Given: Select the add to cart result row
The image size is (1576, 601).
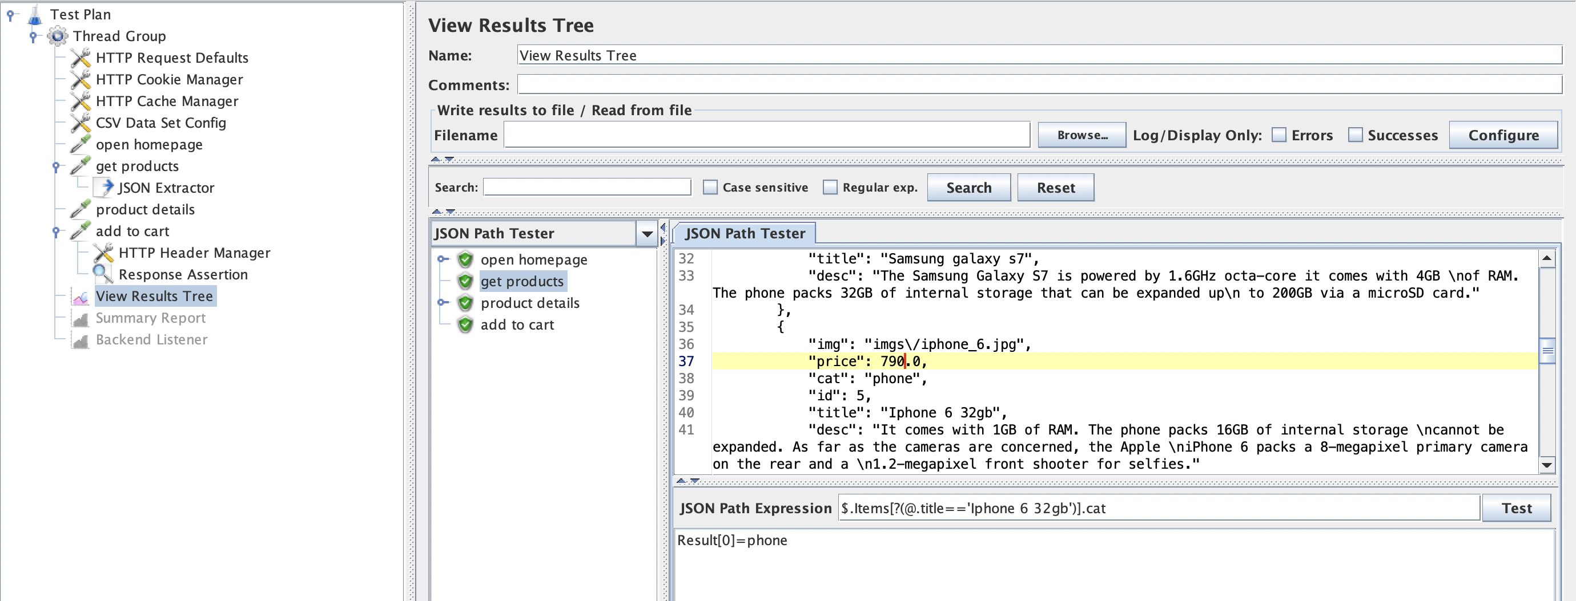Looking at the screenshot, I should click(x=517, y=325).
